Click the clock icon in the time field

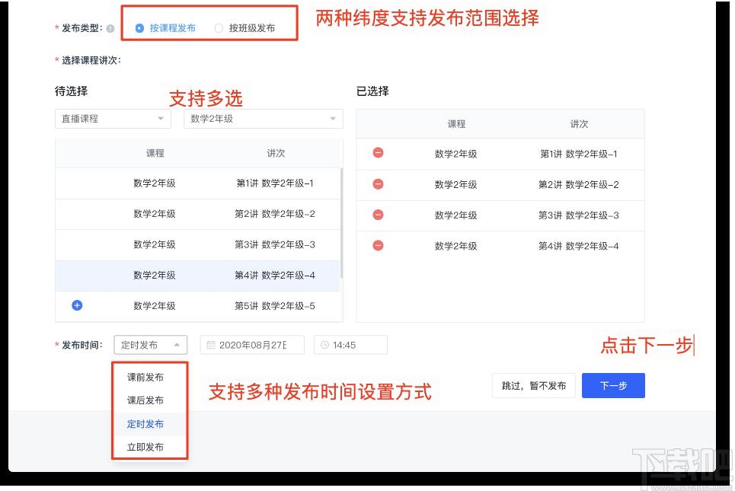324,345
